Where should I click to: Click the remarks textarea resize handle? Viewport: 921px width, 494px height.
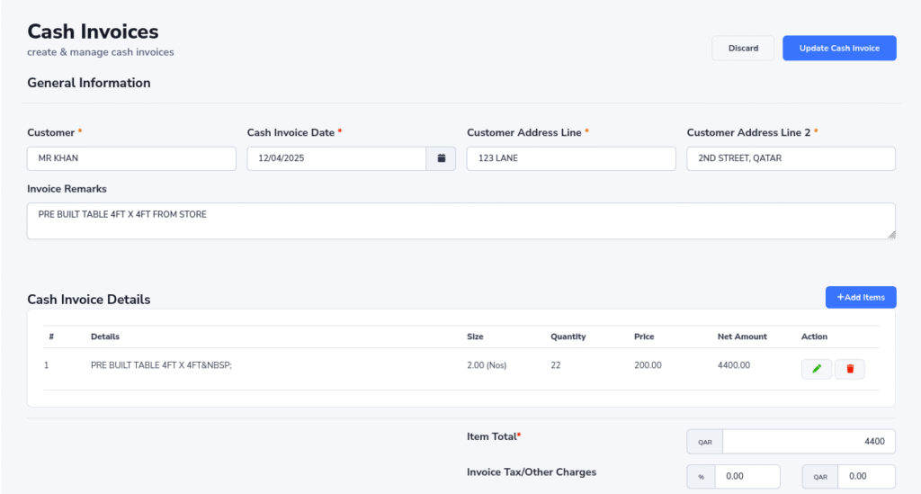tap(890, 234)
